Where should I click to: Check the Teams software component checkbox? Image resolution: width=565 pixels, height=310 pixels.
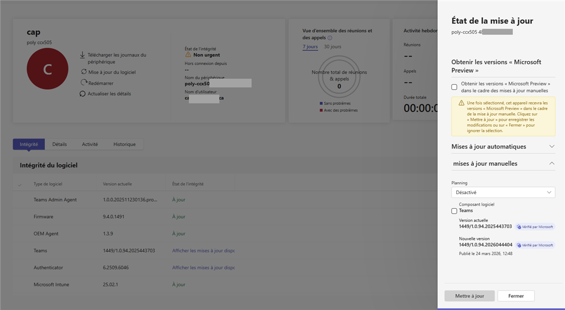454,211
